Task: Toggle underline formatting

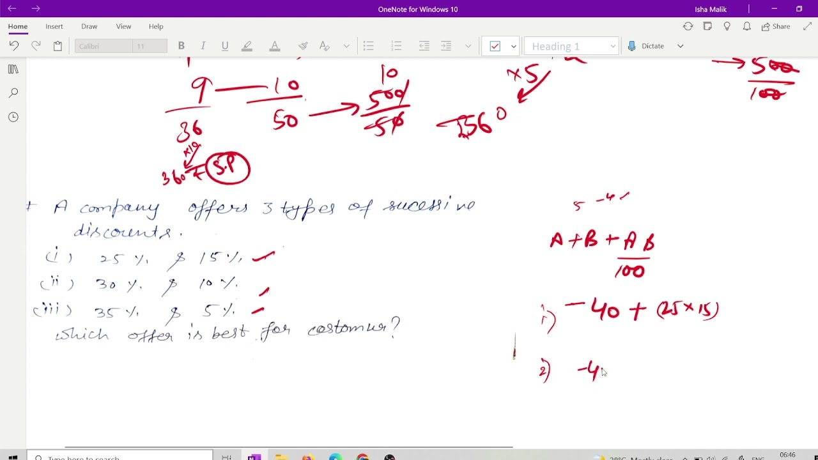Action: [x=225, y=46]
